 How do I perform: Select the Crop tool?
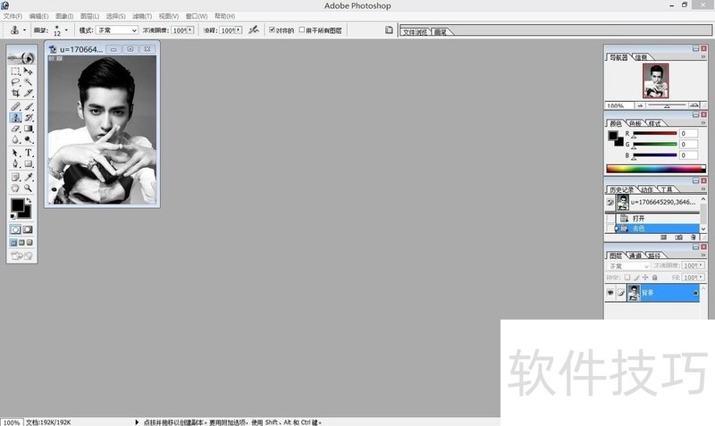(15, 93)
